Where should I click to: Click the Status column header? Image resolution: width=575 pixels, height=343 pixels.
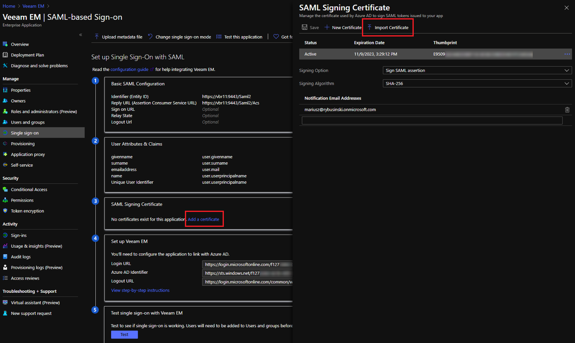(x=311, y=43)
